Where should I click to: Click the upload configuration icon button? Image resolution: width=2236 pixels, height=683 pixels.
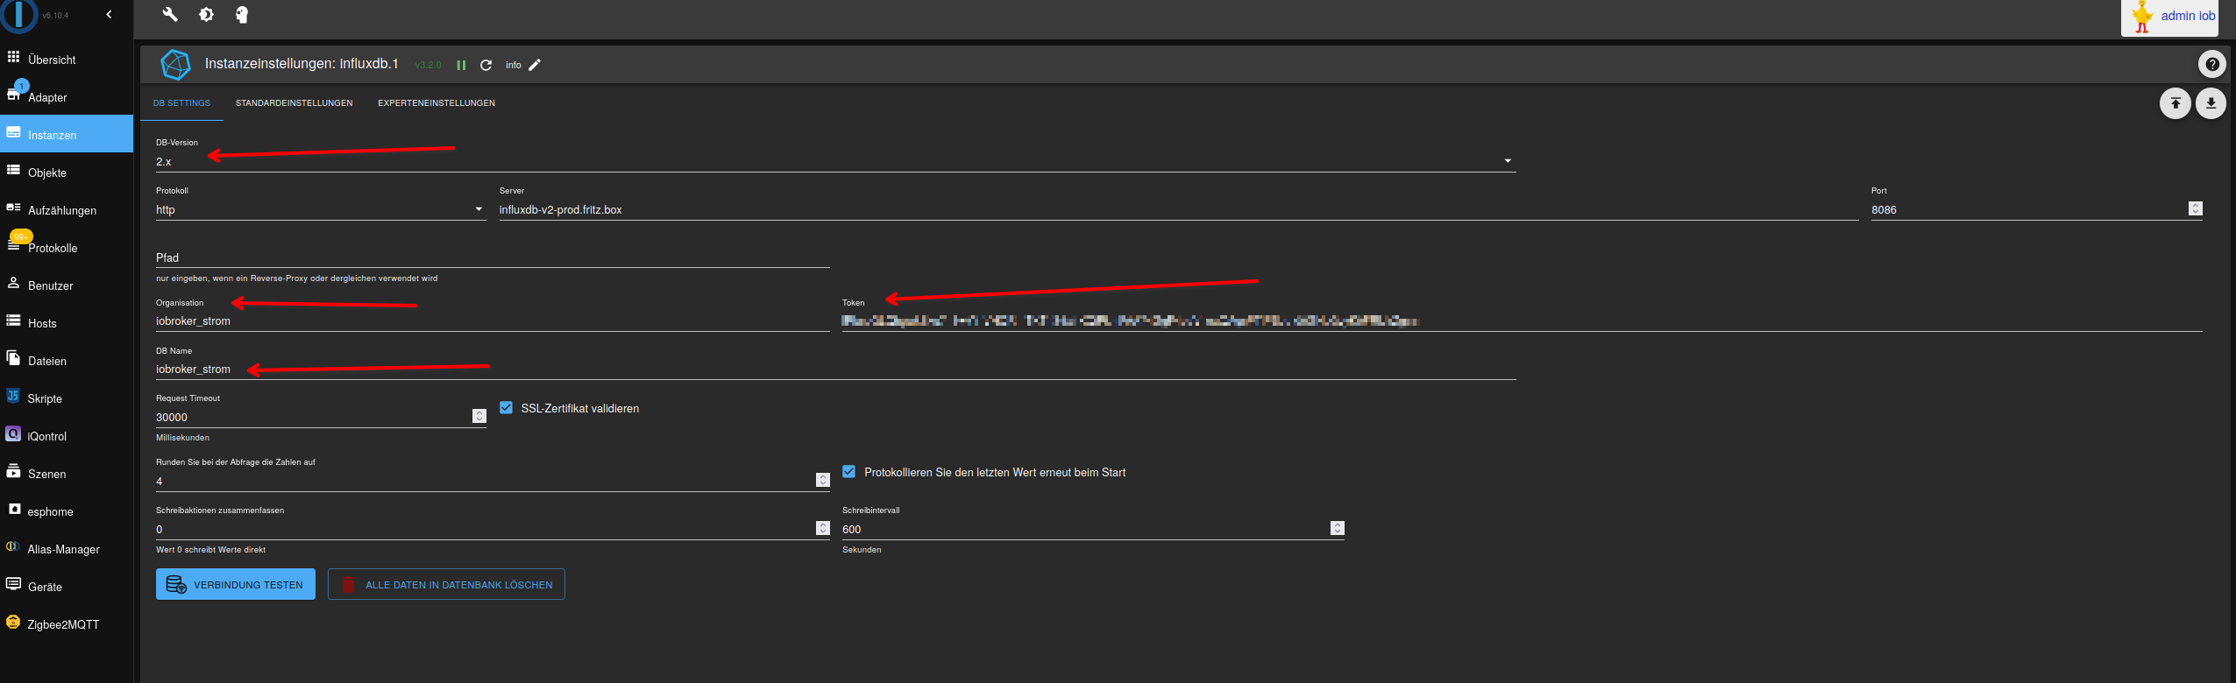click(x=2175, y=103)
